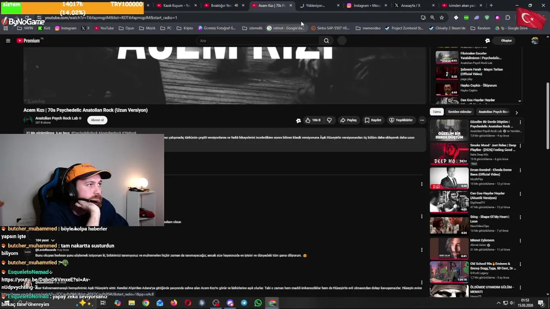Open options for Can Gox Akustik Versiyon video
This screenshot has width=550, height=309.
point(520,194)
